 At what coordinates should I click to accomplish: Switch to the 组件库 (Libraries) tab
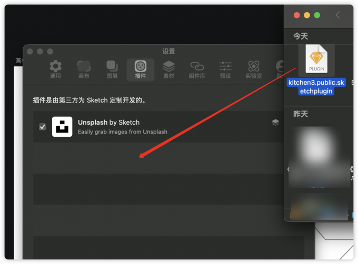(197, 69)
